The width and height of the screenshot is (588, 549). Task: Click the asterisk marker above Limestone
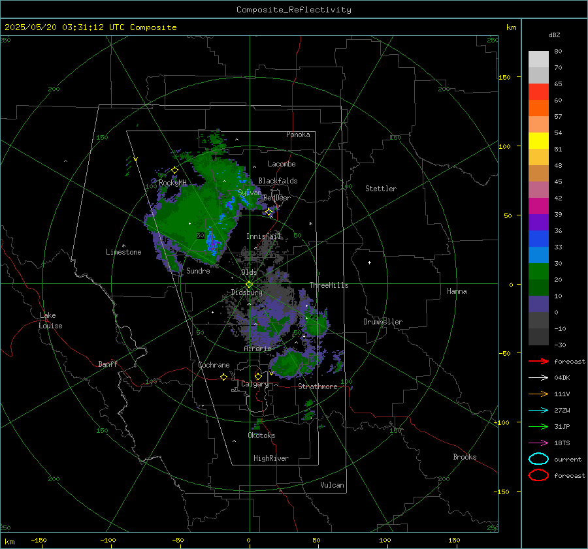click(x=123, y=246)
